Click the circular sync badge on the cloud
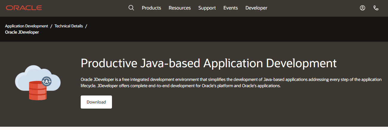 (46, 81)
